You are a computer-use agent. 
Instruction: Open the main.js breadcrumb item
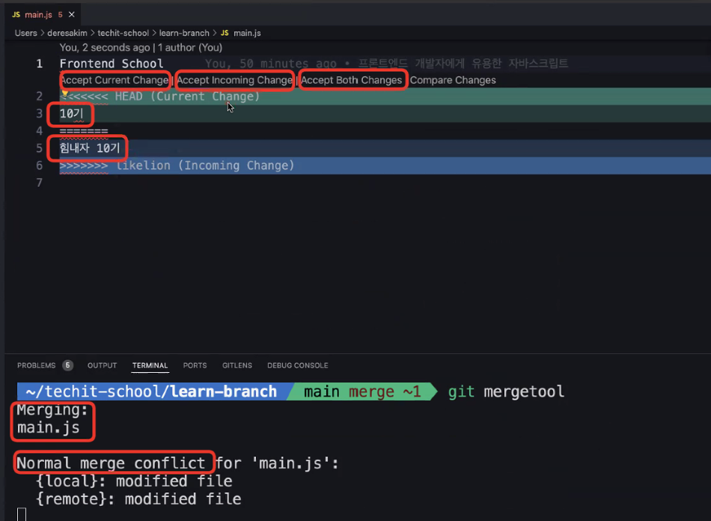(x=241, y=33)
